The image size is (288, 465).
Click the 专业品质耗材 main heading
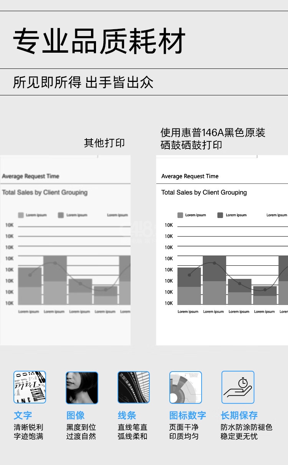pos(99,41)
